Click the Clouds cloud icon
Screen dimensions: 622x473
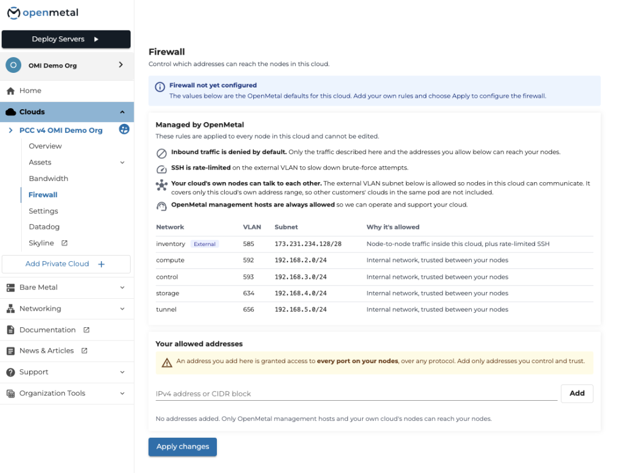[x=11, y=112]
